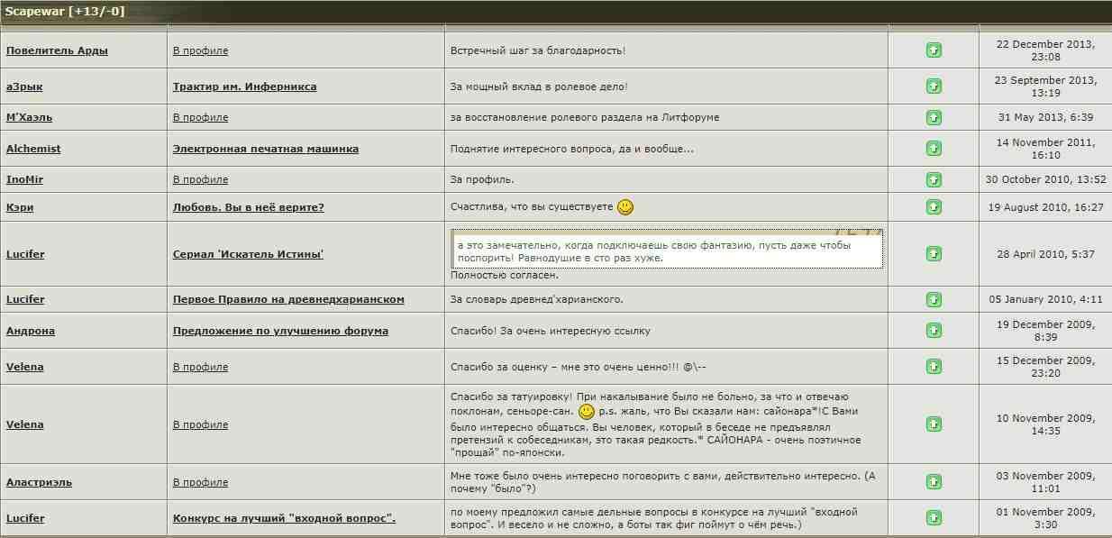Open topic Электронная печатная машинка

265,149
